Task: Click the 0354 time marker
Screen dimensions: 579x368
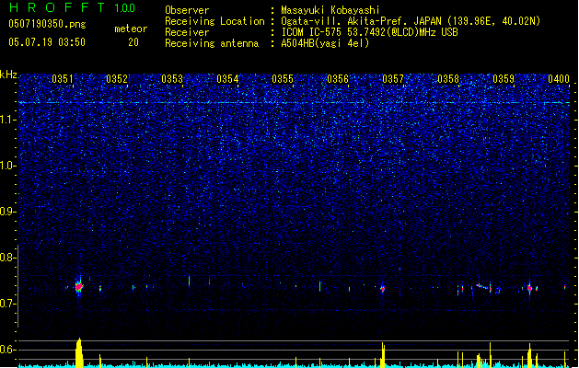Action: point(227,79)
